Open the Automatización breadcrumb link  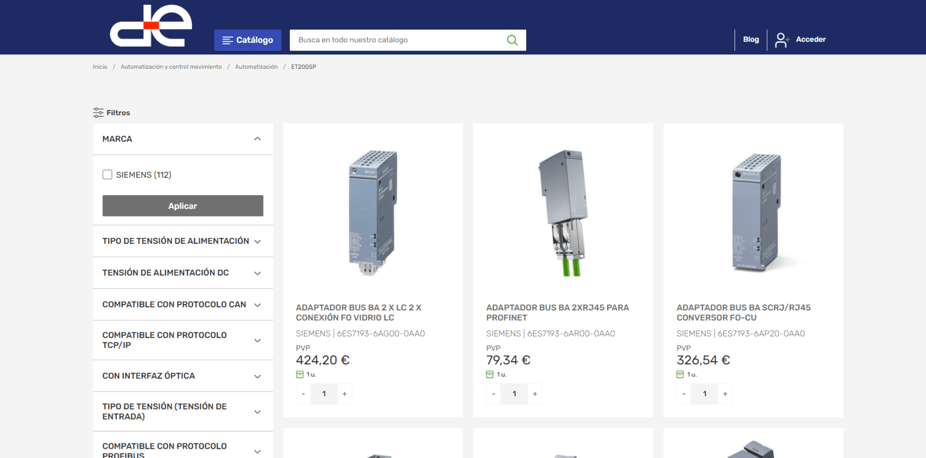[x=256, y=67]
